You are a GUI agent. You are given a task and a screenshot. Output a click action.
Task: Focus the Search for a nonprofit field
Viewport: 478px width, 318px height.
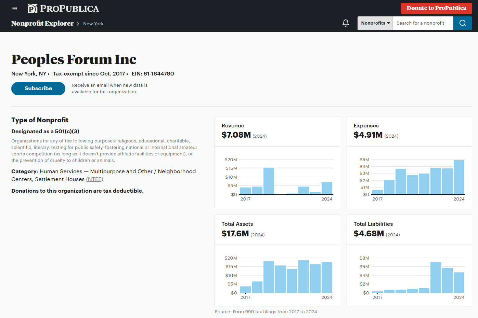tap(423, 23)
